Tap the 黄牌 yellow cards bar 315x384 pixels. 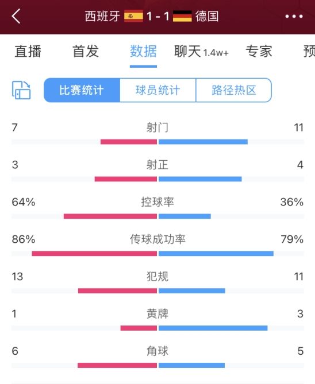click(157, 328)
